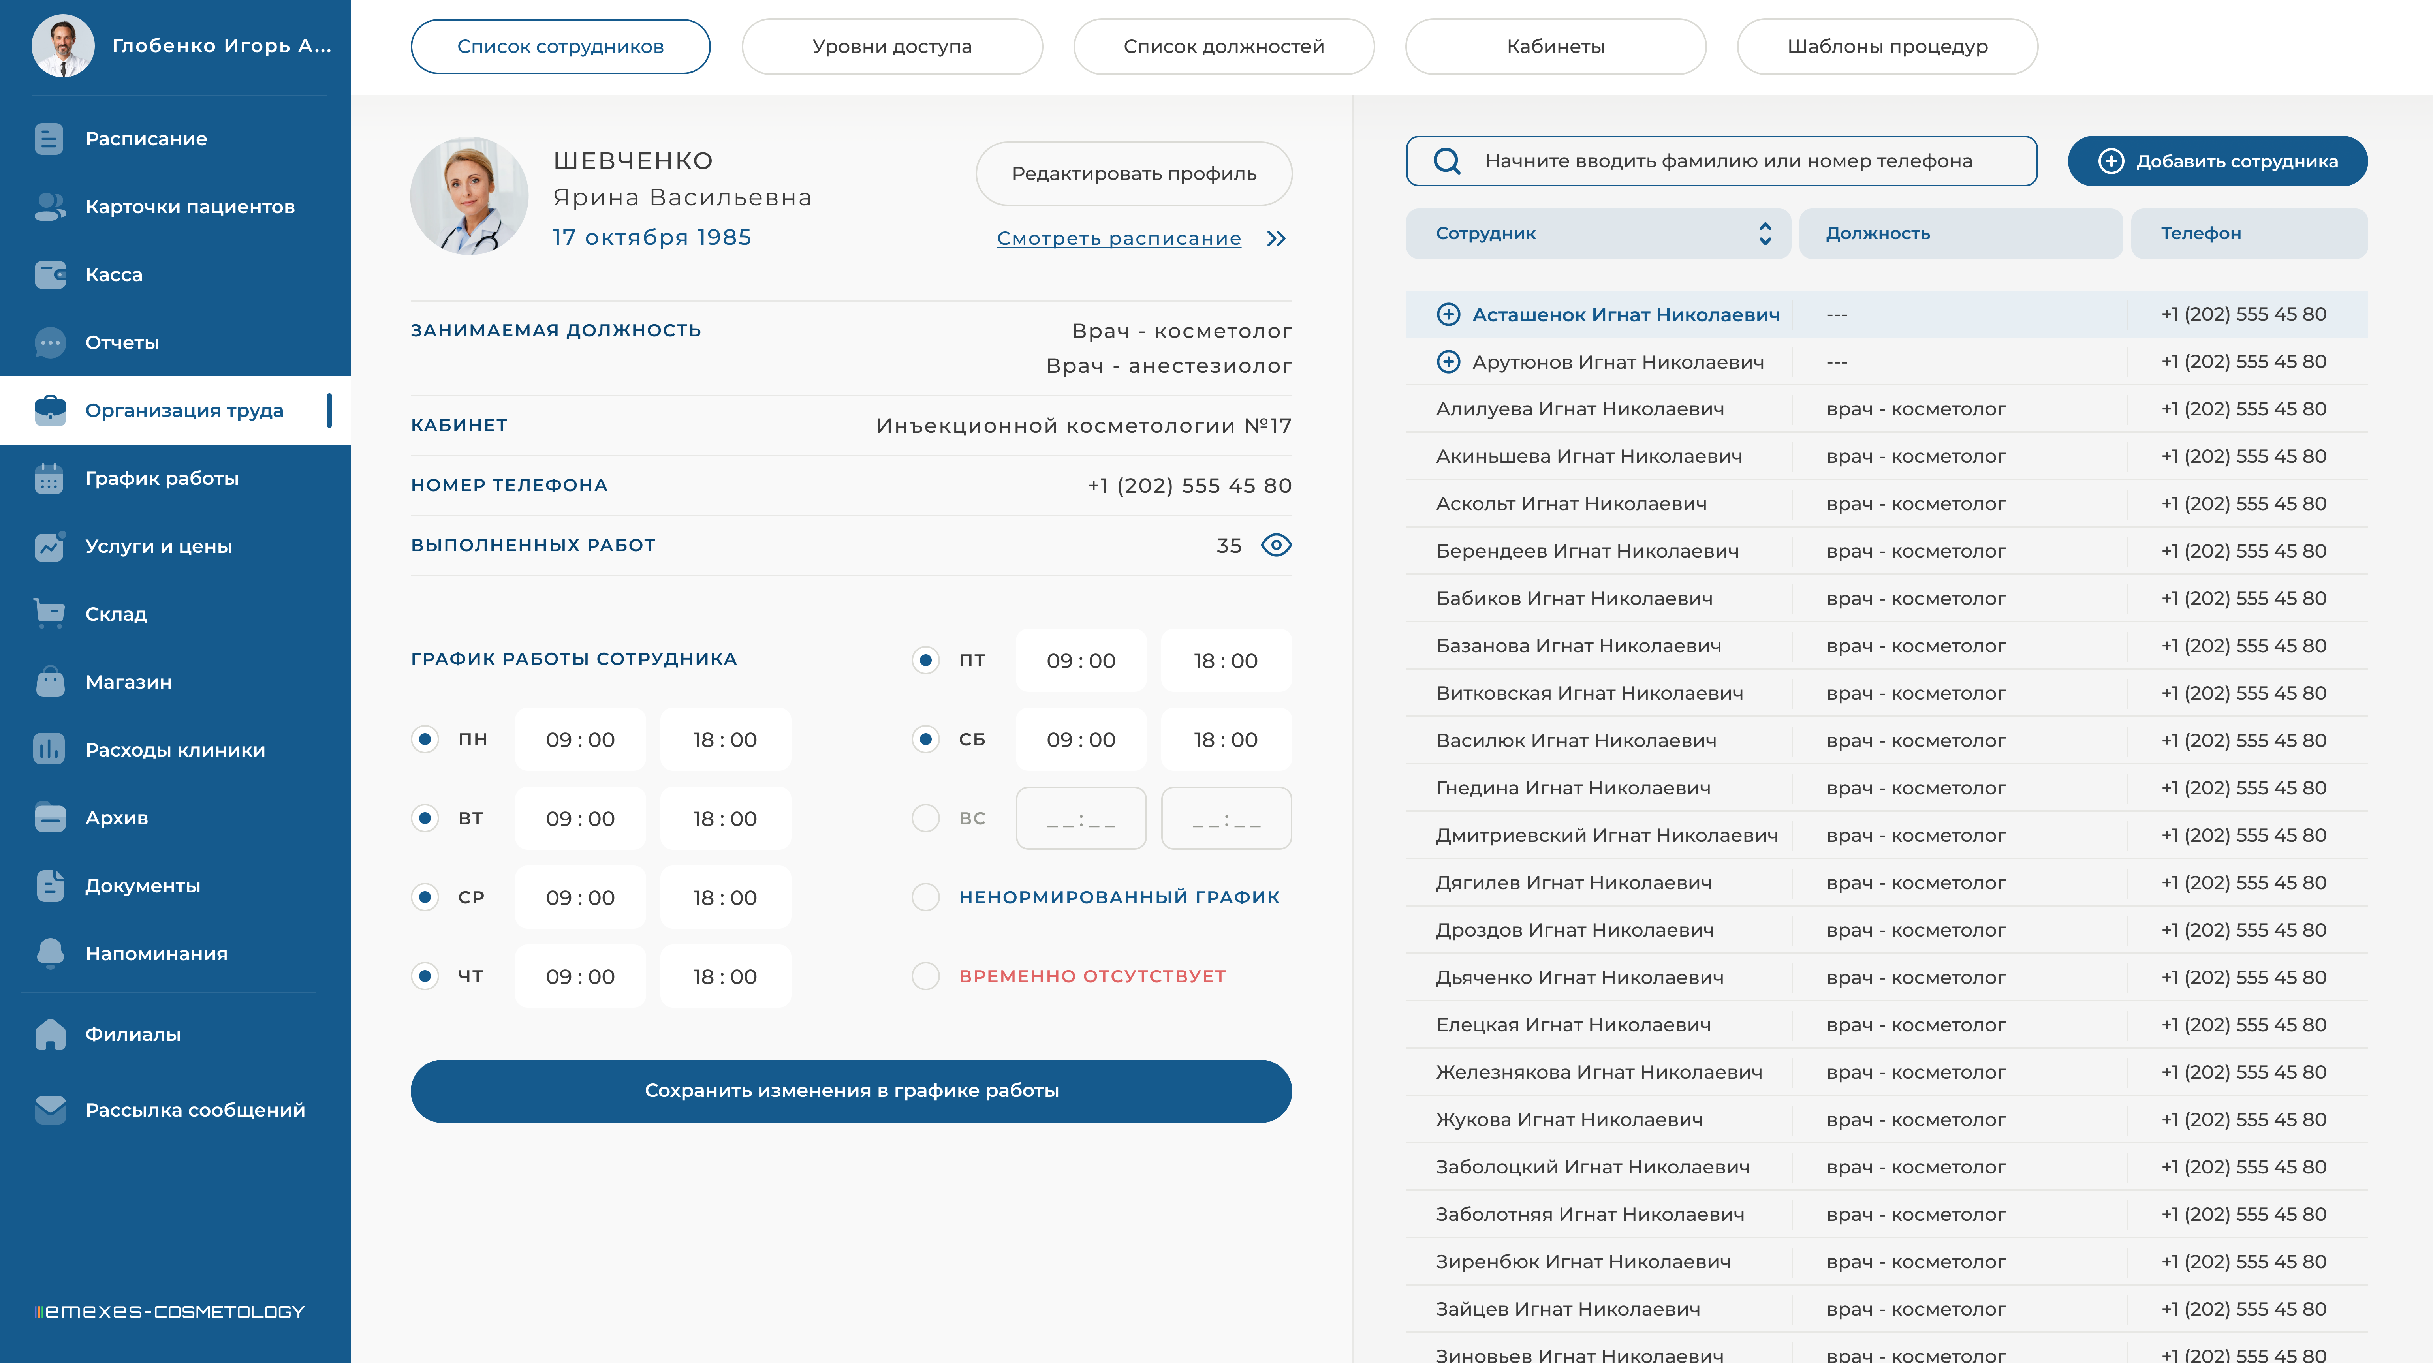Expand the Арутюнов Игнат Николаевич row

point(1448,362)
